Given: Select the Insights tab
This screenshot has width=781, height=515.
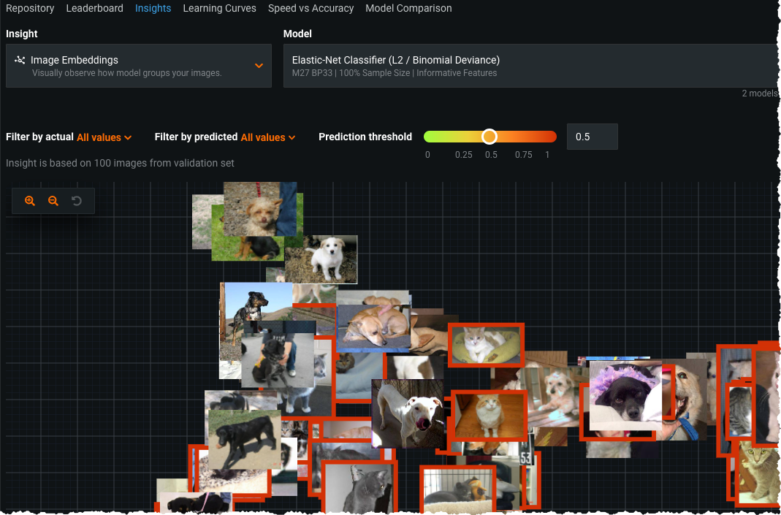Looking at the screenshot, I should point(153,9).
